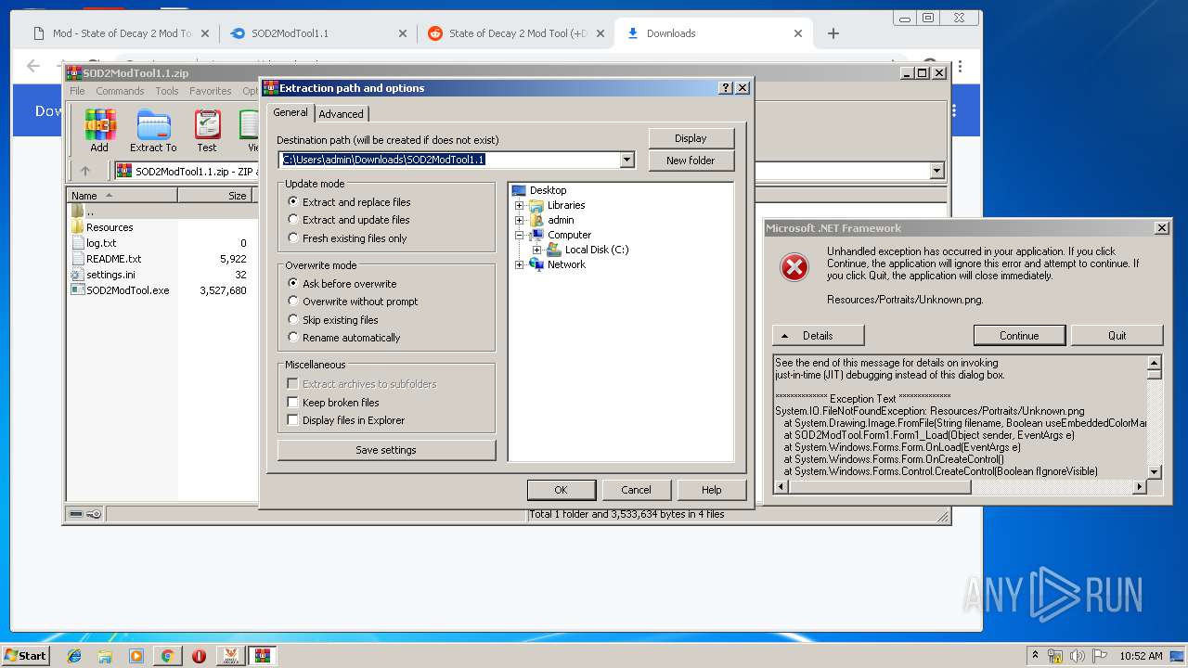The height and width of the screenshot is (668, 1188).
Task: Click scrollbar up arrow in exception details
Action: point(1154,363)
